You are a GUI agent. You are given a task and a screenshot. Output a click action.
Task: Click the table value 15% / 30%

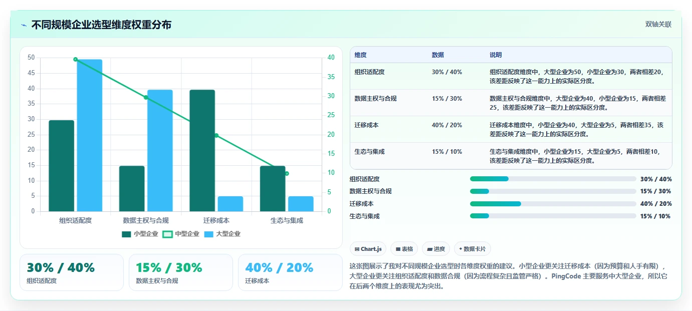point(447,99)
